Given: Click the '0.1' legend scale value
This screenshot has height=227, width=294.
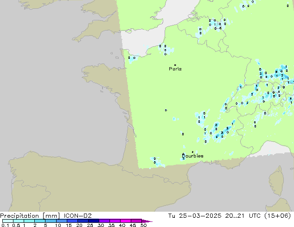Looking at the screenshot, I should click(x=5, y=225).
